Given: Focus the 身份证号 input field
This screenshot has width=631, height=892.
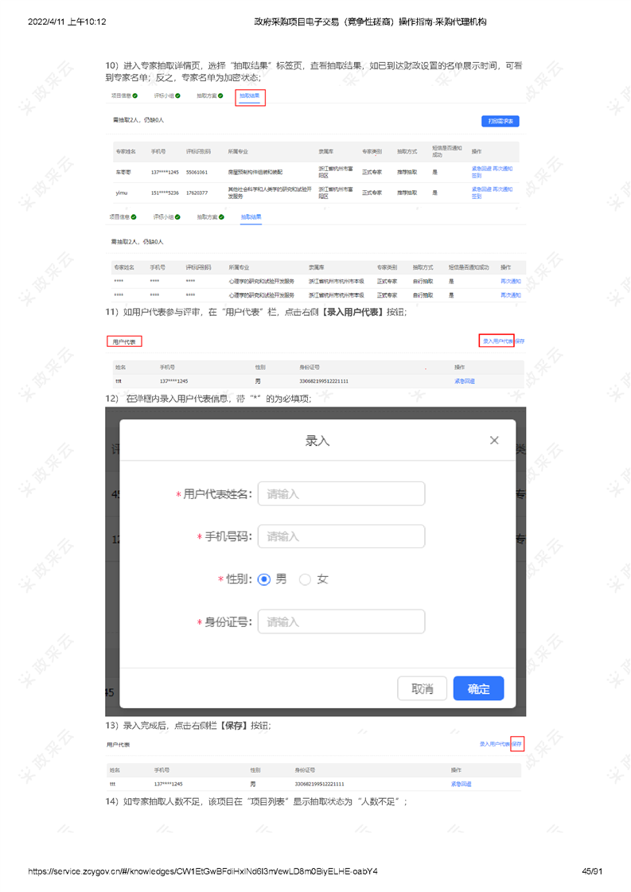Looking at the screenshot, I should coord(341,621).
